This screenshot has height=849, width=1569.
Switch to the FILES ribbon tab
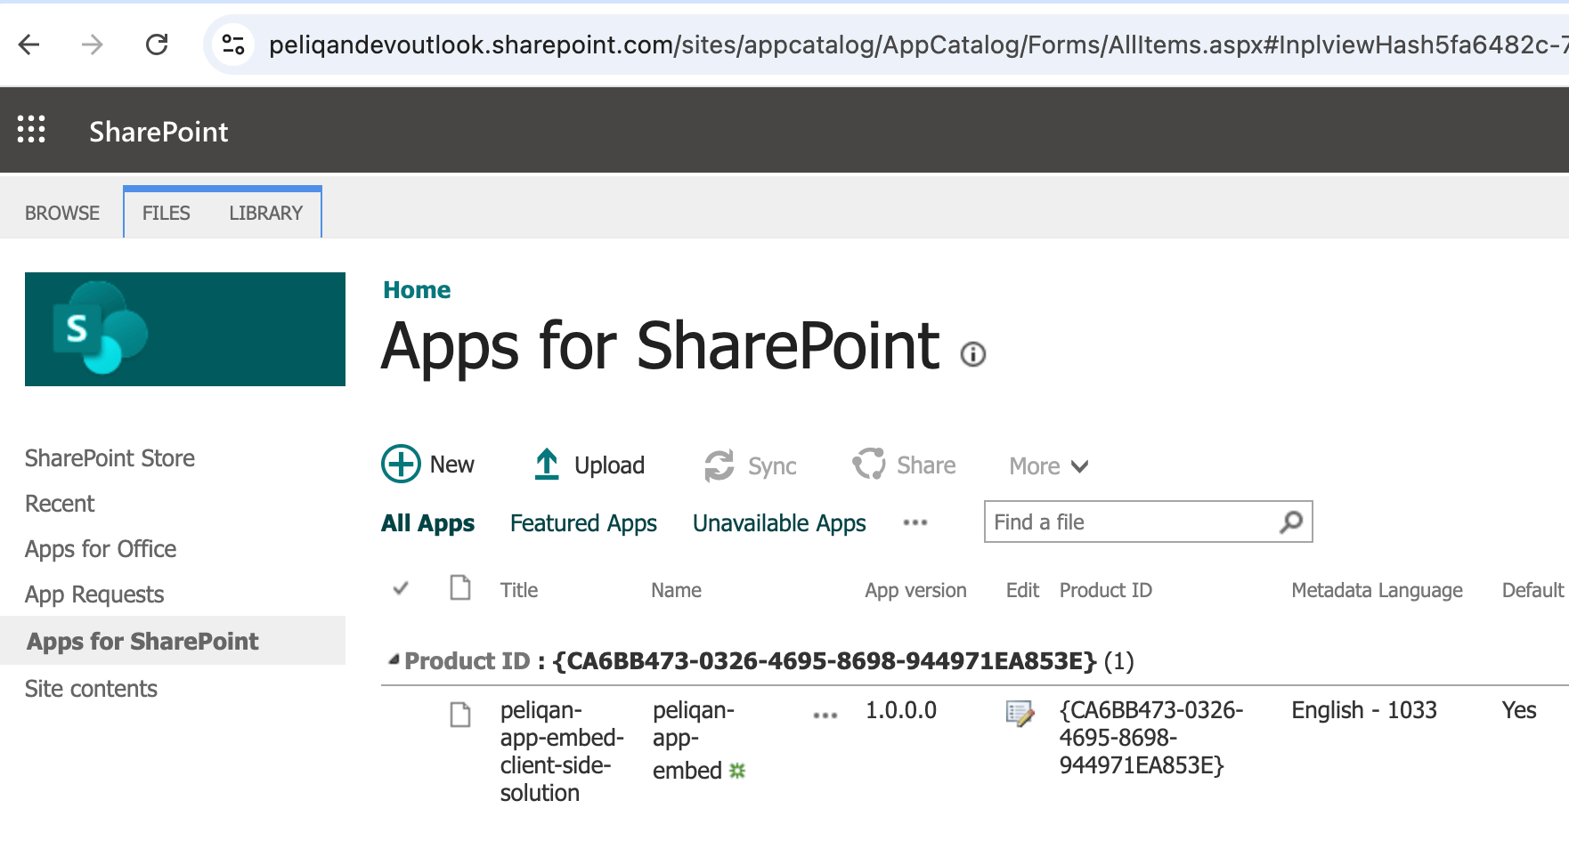167,213
